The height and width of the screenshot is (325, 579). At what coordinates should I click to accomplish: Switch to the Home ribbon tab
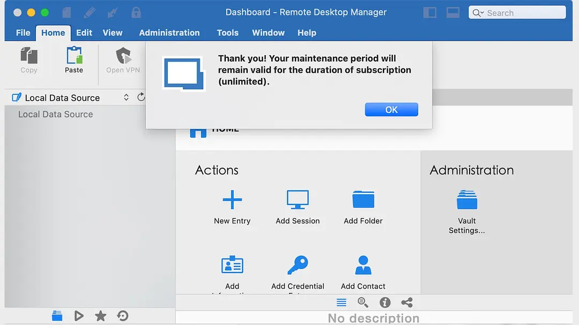coord(53,33)
